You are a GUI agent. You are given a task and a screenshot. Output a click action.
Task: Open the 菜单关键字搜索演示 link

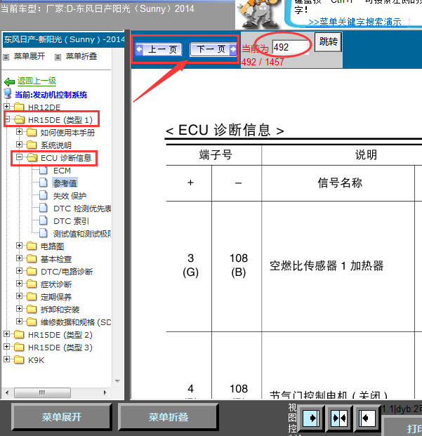click(355, 22)
